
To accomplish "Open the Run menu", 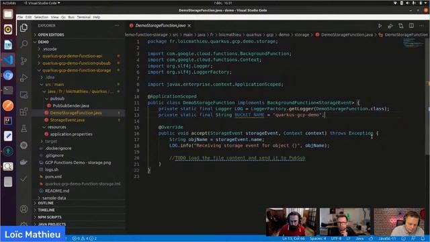I will click(x=71, y=17).
